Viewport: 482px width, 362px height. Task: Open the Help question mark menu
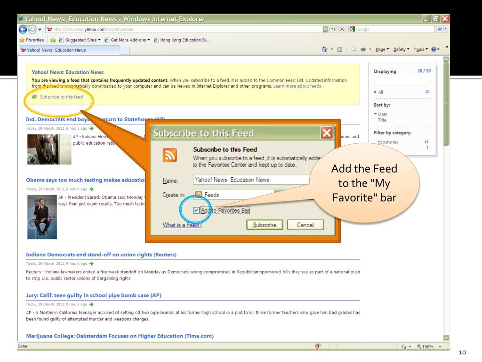[435, 49]
